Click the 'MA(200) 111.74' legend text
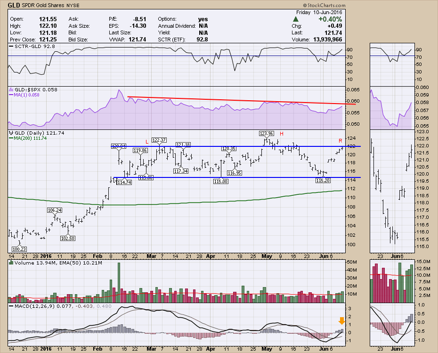The image size is (438, 353). click(x=31, y=138)
